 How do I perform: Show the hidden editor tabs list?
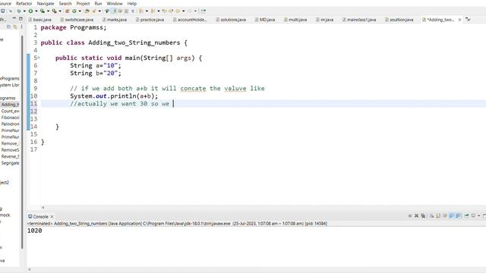pyautogui.click(x=468, y=20)
